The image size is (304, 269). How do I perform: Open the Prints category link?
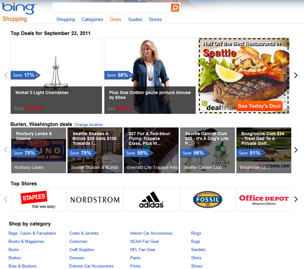point(135,266)
